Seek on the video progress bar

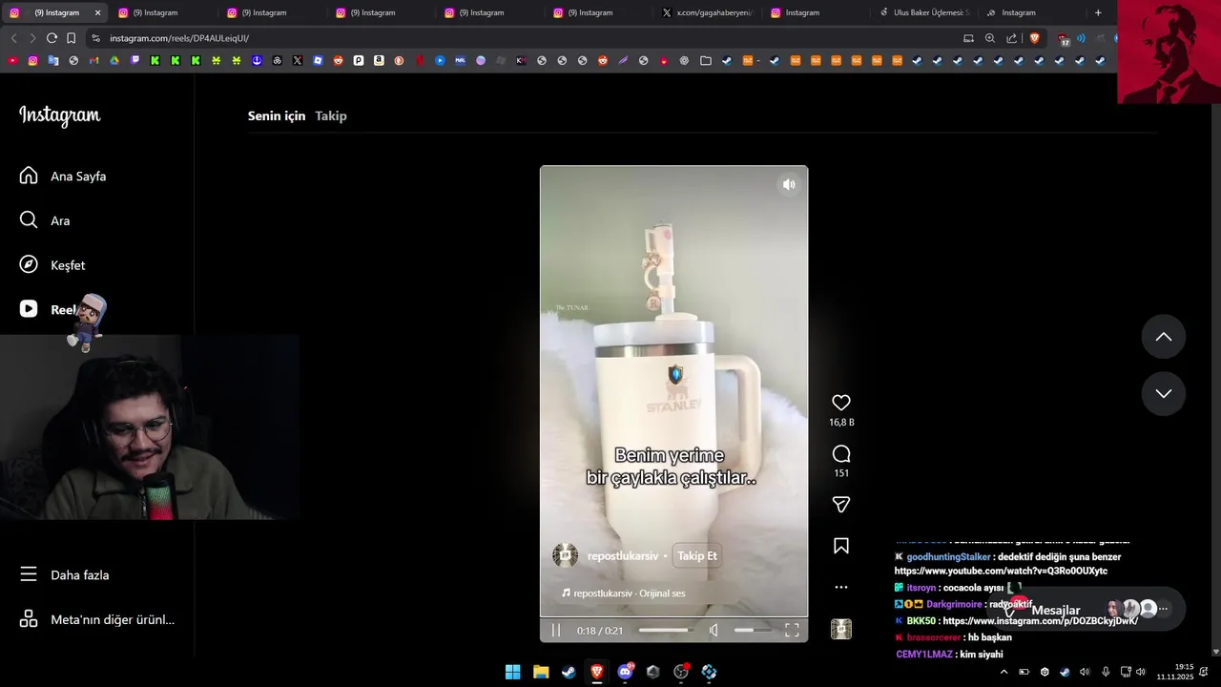[x=665, y=631]
